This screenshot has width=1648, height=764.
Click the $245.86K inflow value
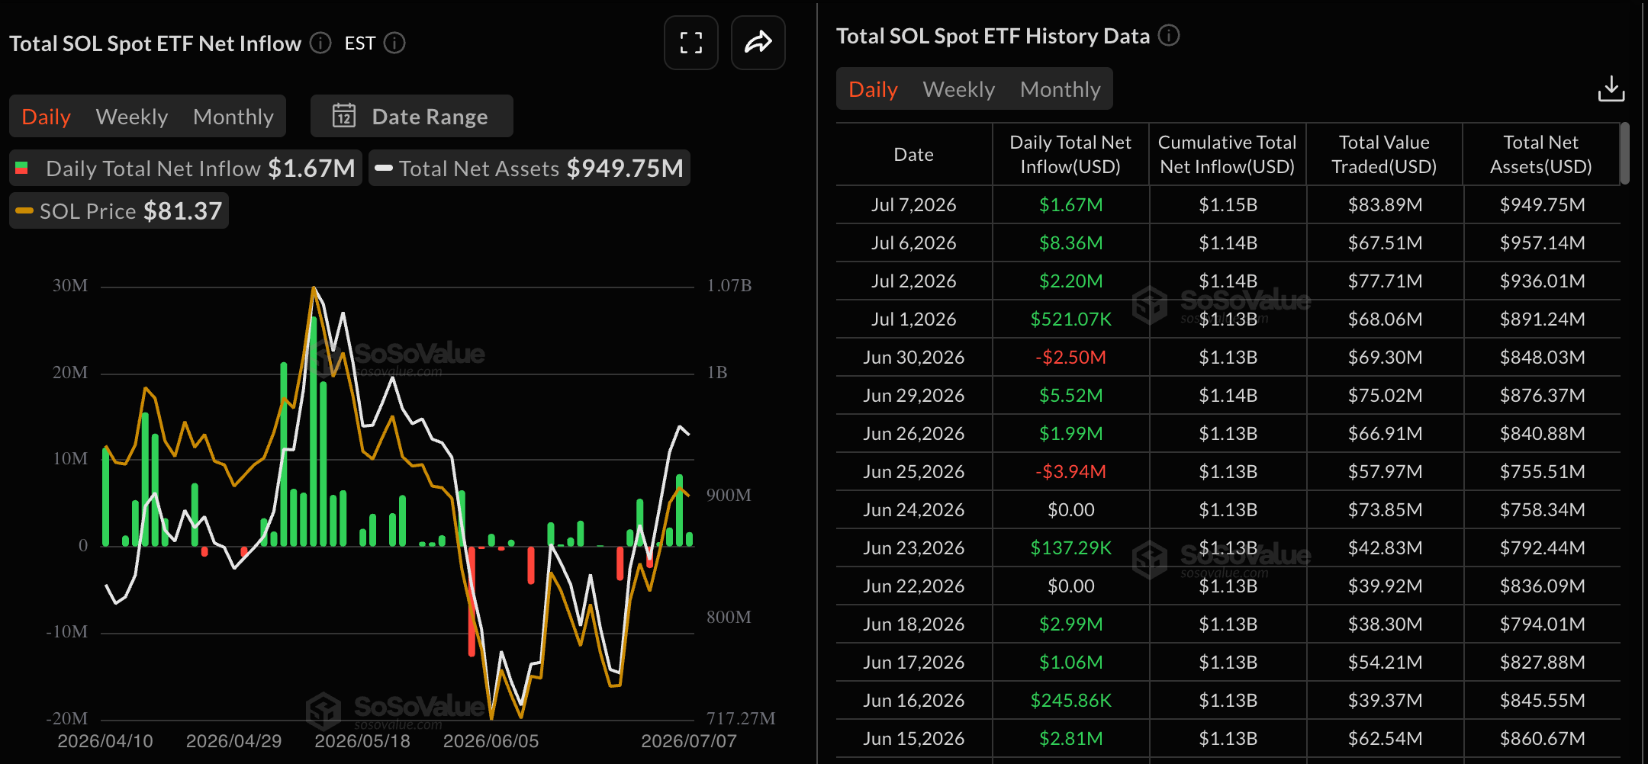[x=1071, y=700]
